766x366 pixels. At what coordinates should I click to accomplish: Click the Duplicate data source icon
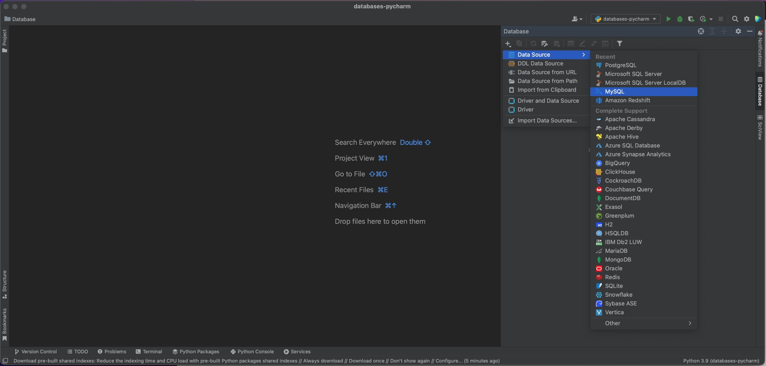[x=519, y=44]
